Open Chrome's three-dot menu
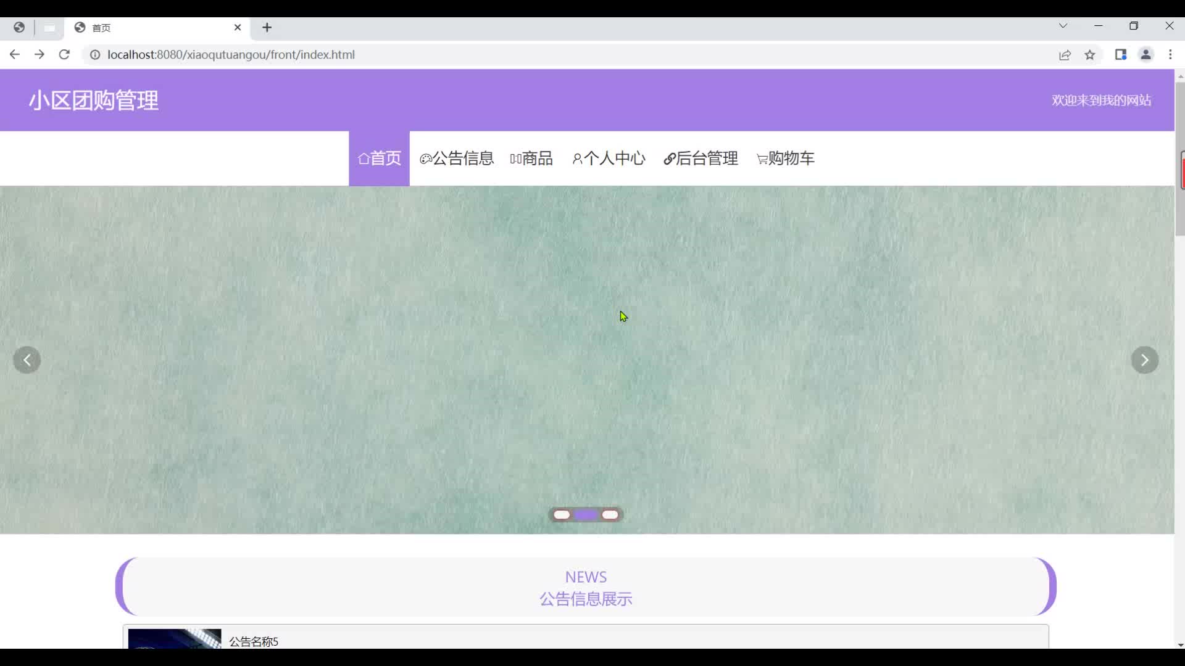 tap(1170, 55)
